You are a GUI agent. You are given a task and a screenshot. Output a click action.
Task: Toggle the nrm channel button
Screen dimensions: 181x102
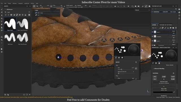point(155,79)
